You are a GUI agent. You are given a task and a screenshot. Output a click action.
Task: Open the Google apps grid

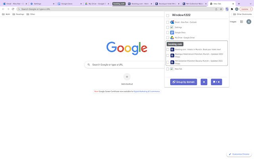coord(242,21)
